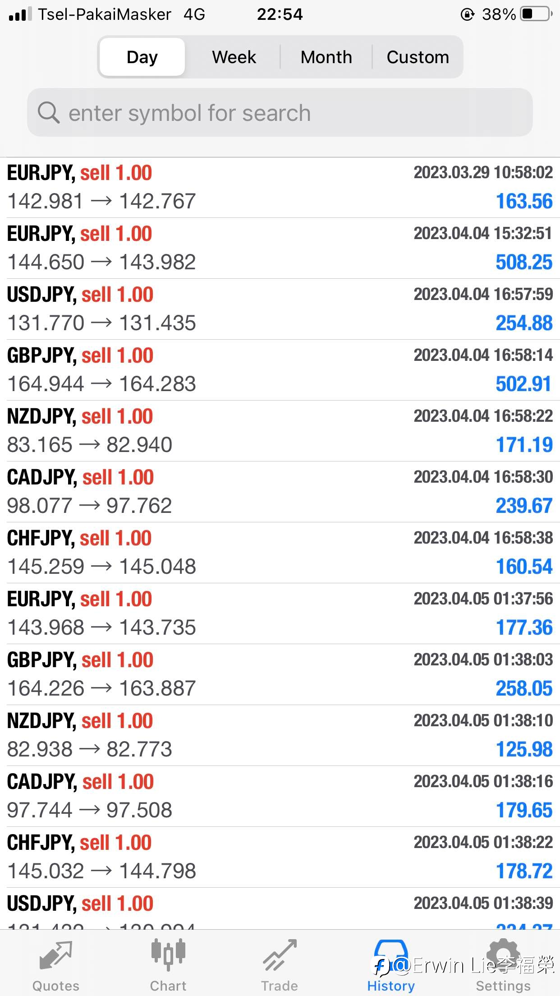This screenshot has height=996, width=560.
Task: Focus the symbol search field
Action: (x=280, y=112)
